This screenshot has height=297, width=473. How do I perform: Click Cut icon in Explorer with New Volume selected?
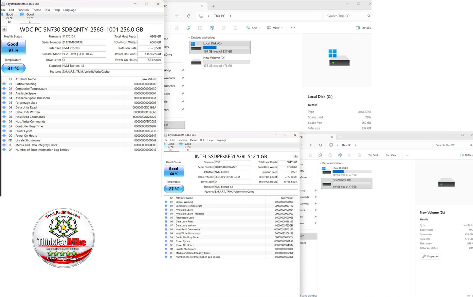(310, 155)
